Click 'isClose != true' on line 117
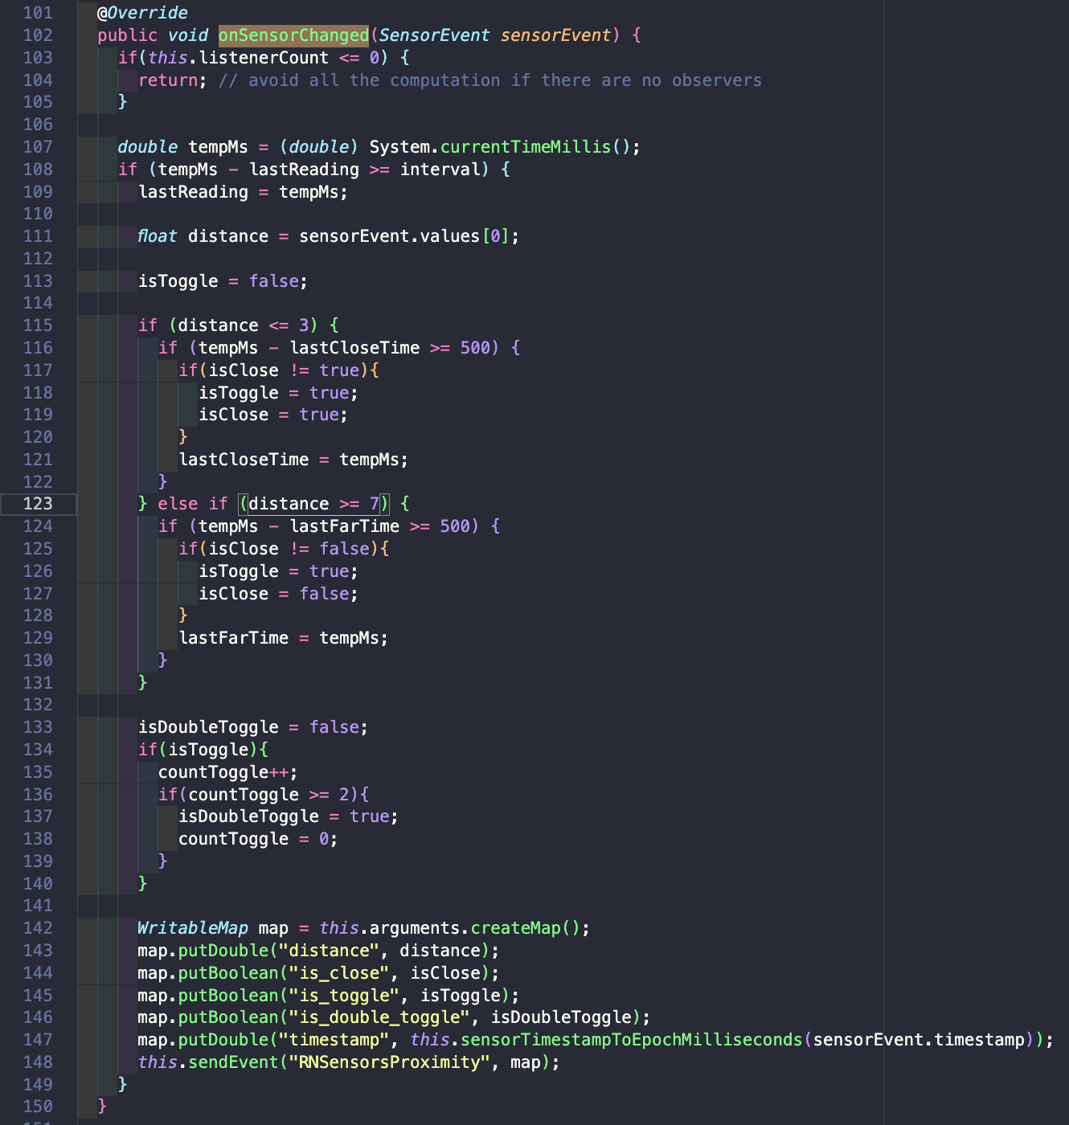Image resolution: width=1069 pixels, height=1125 pixels. click(x=284, y=370)
